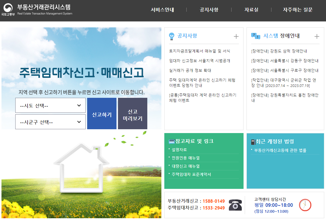Click the lightbulb icon beside 공지사항
326x220 pixels.
point(172,36)
